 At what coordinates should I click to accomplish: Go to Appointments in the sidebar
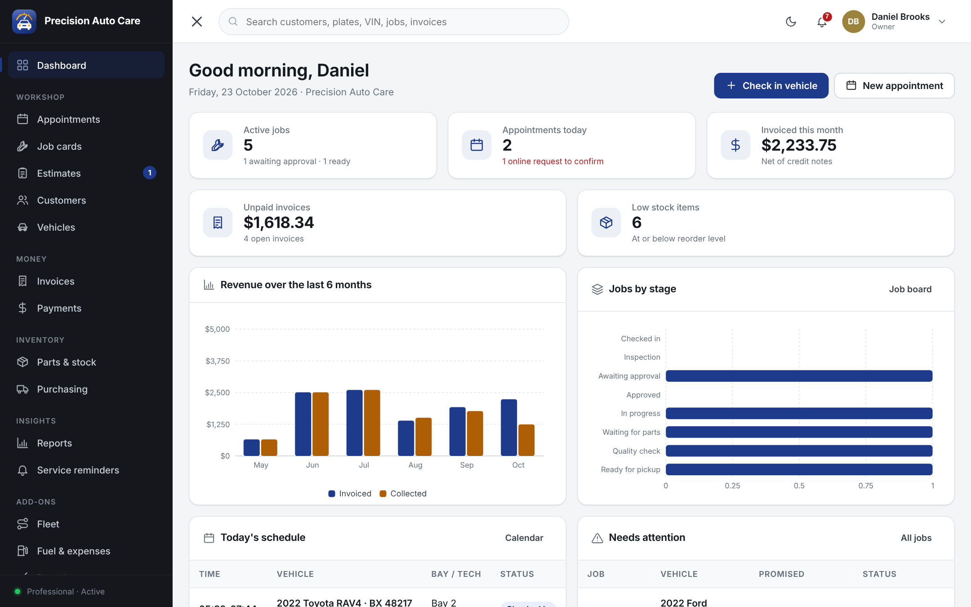click(x=86, y=119)
